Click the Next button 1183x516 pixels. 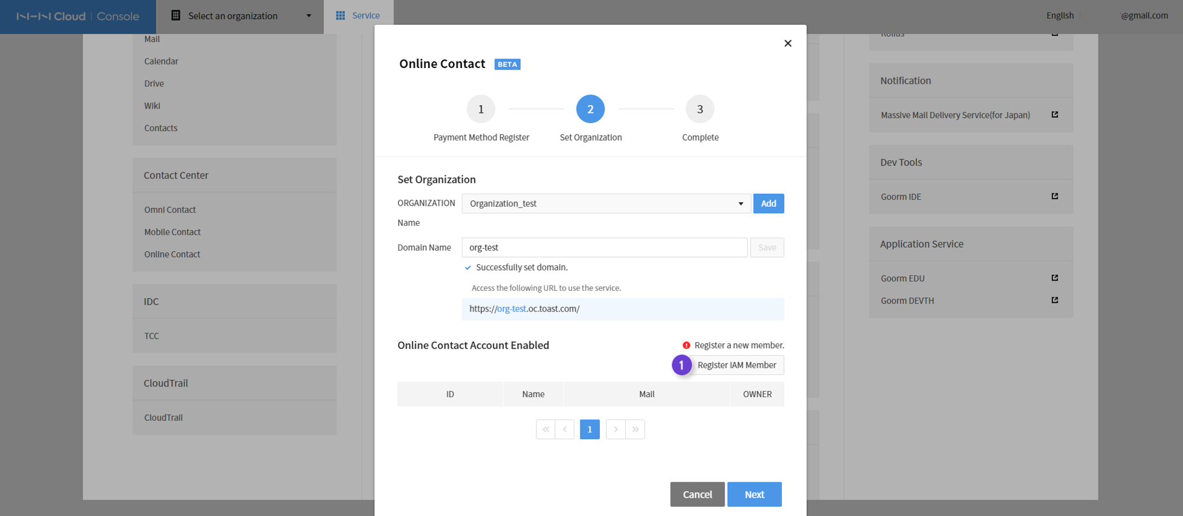(754, 494)
